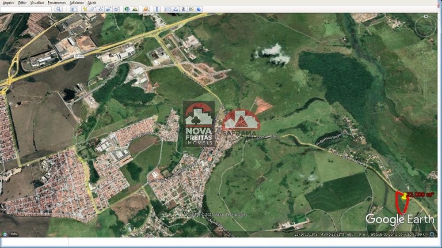Start recording a tour
The width and height of the screenshot is (442, 248).
pyautogui.click(x=116, y=9)
